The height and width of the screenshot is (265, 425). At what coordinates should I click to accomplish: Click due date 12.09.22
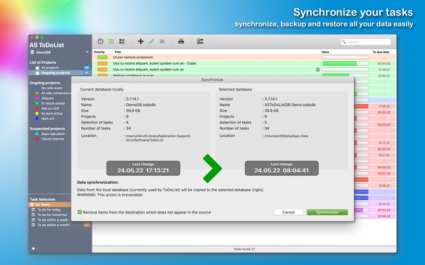pyautogui.click(x=384, y=69)
